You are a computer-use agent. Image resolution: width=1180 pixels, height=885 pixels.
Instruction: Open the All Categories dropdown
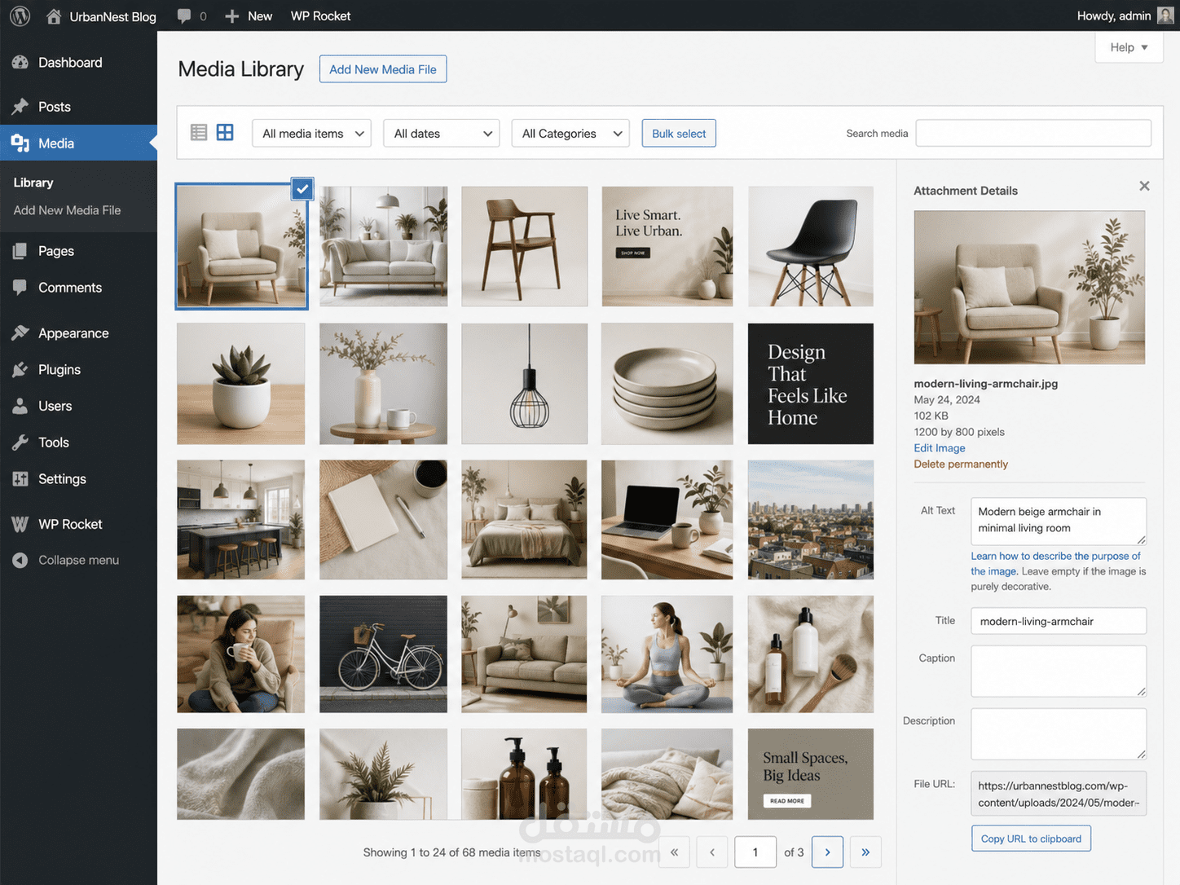tap(570, 134)
